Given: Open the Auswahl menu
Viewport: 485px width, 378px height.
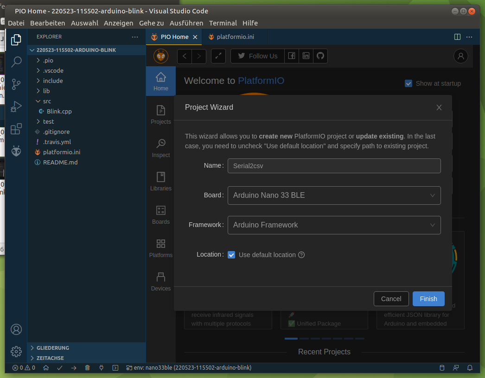Looking at the screenshot, I should (84, 23).
